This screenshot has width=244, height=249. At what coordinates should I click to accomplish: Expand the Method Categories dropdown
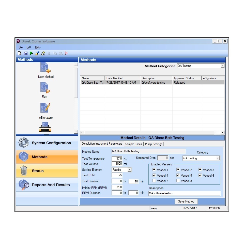(222, 66)
